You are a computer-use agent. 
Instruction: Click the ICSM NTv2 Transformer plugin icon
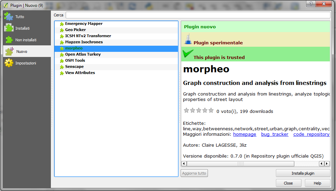click(x=62, y=36)
